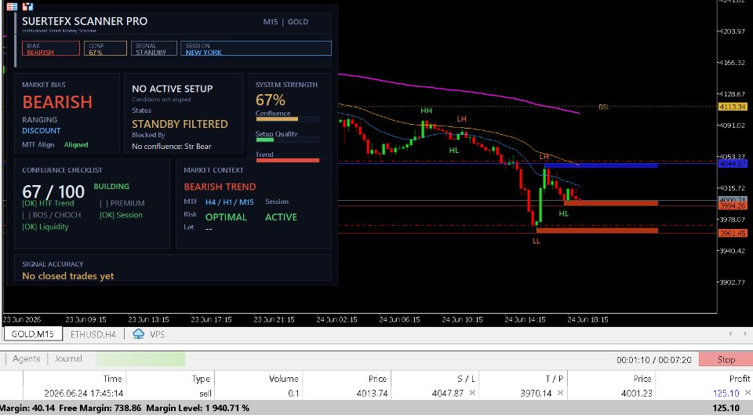Click the 24 Jun 14:15 time axis label
Image resolution: width=753 pixels, height=418 pixels.
[x=525, y=319]
